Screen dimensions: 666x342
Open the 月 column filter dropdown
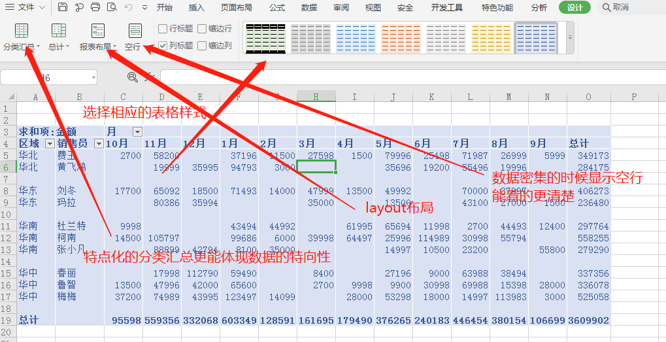tap(137, 132)
